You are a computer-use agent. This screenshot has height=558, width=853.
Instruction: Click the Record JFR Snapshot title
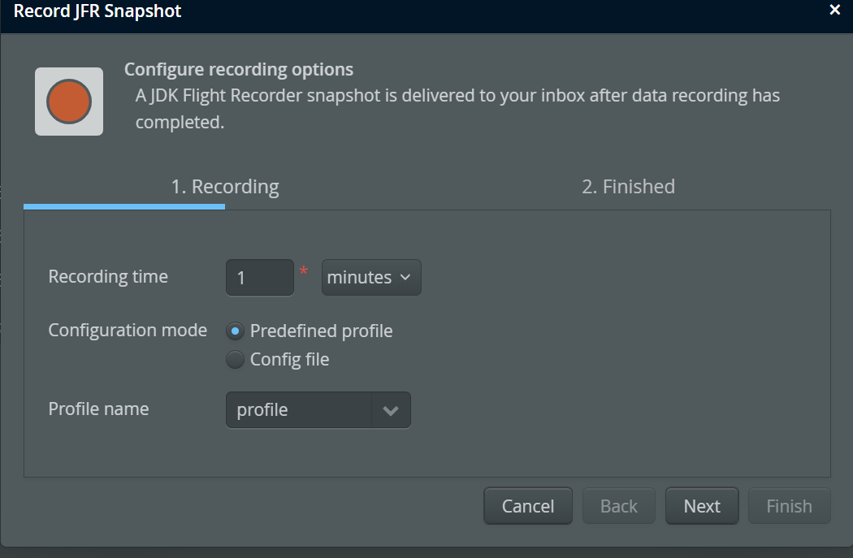coord(97,11)
